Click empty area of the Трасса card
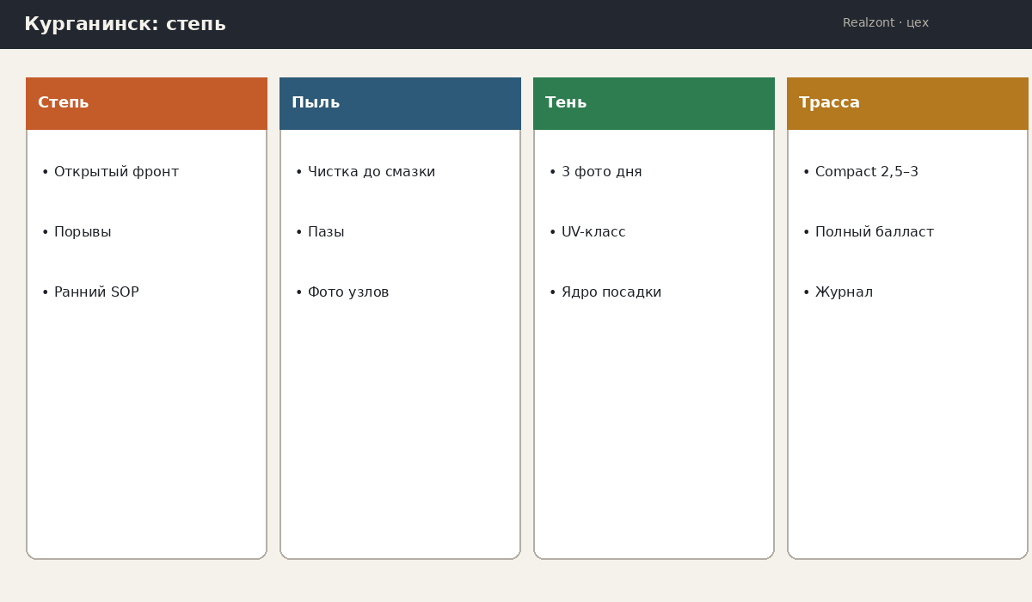Screen dimensions: 1032x602 (x=907, y=430)
